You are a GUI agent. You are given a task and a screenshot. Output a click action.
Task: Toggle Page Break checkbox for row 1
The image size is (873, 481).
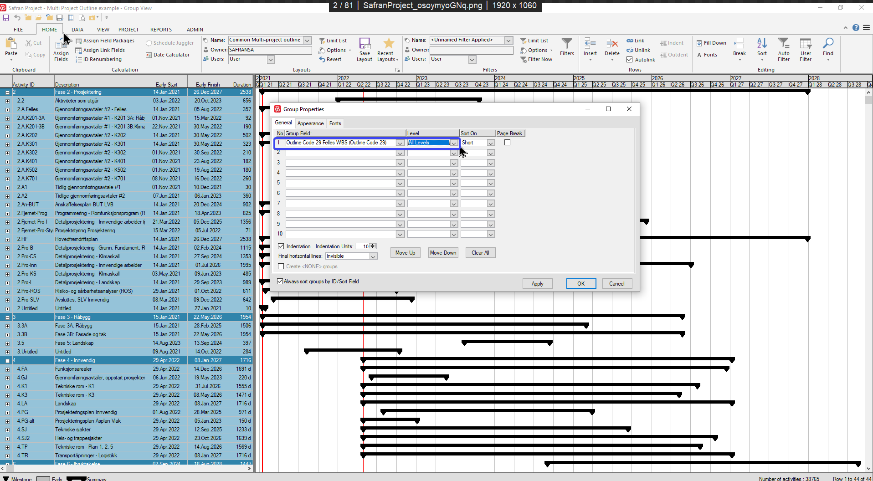point(507,143)
